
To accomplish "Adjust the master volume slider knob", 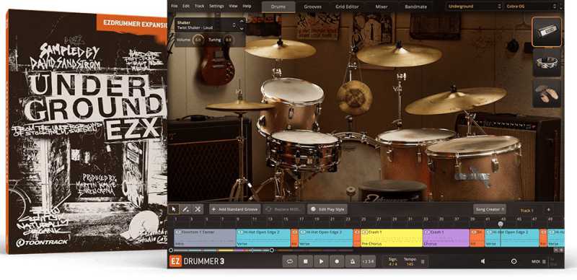I will (x=514, y=261).
